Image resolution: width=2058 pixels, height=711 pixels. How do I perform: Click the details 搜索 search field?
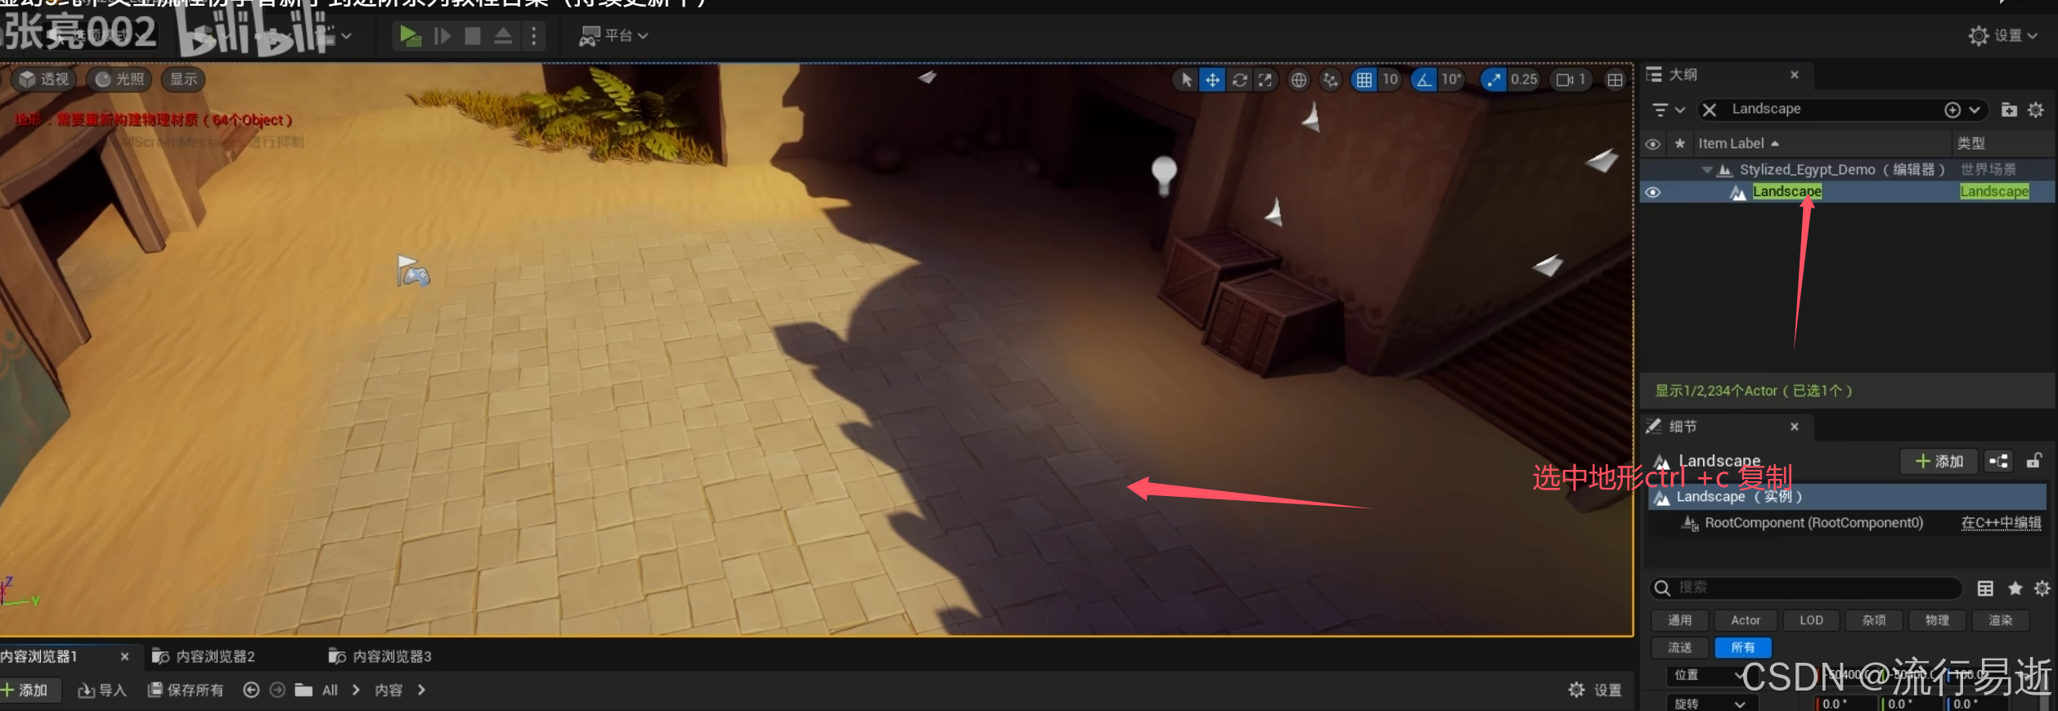1806,588
